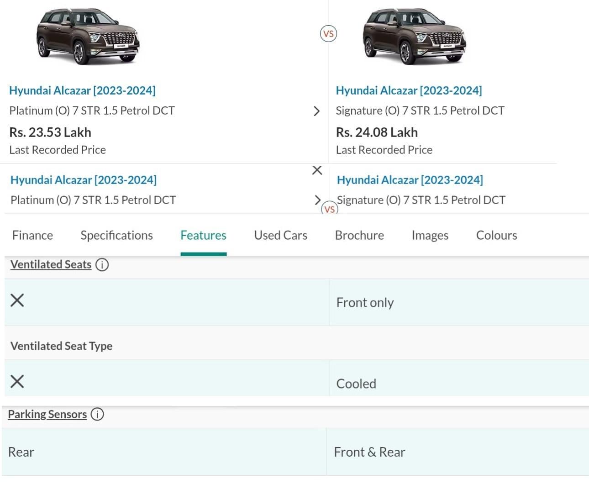Click the Rear parking sensors value
This screenshot has height=484, width=589.
21,452
